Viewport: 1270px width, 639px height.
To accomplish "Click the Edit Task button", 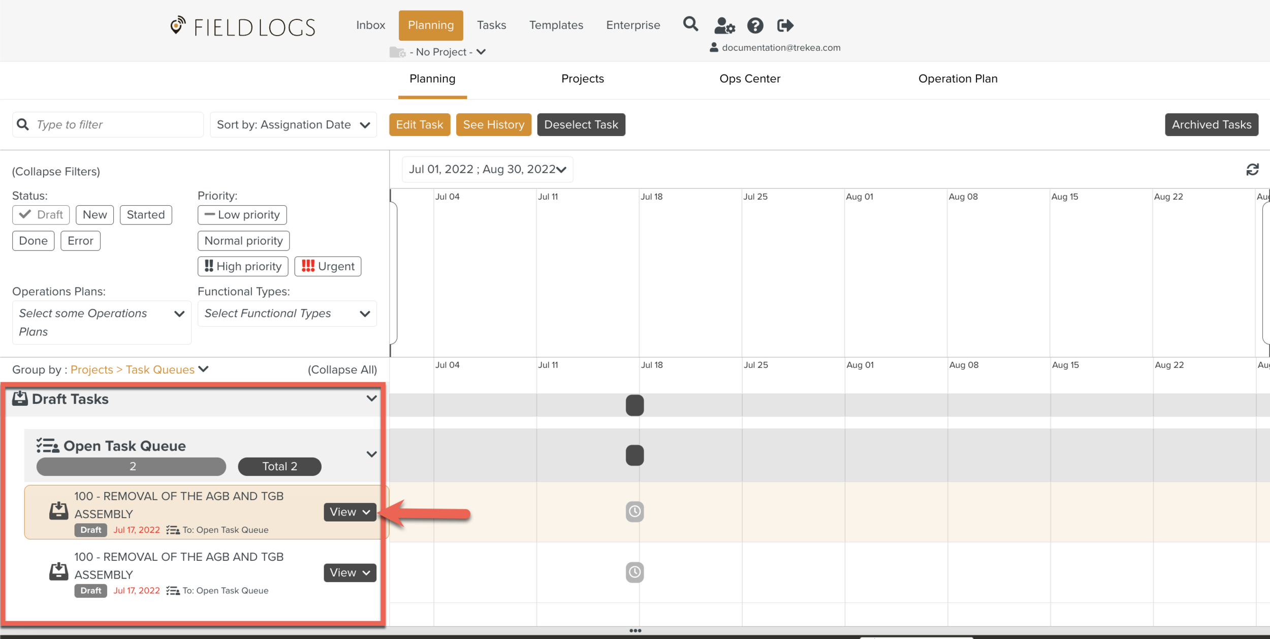I will coord(419,125).
